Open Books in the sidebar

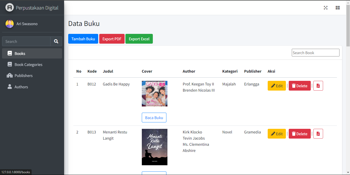(32, 53)
